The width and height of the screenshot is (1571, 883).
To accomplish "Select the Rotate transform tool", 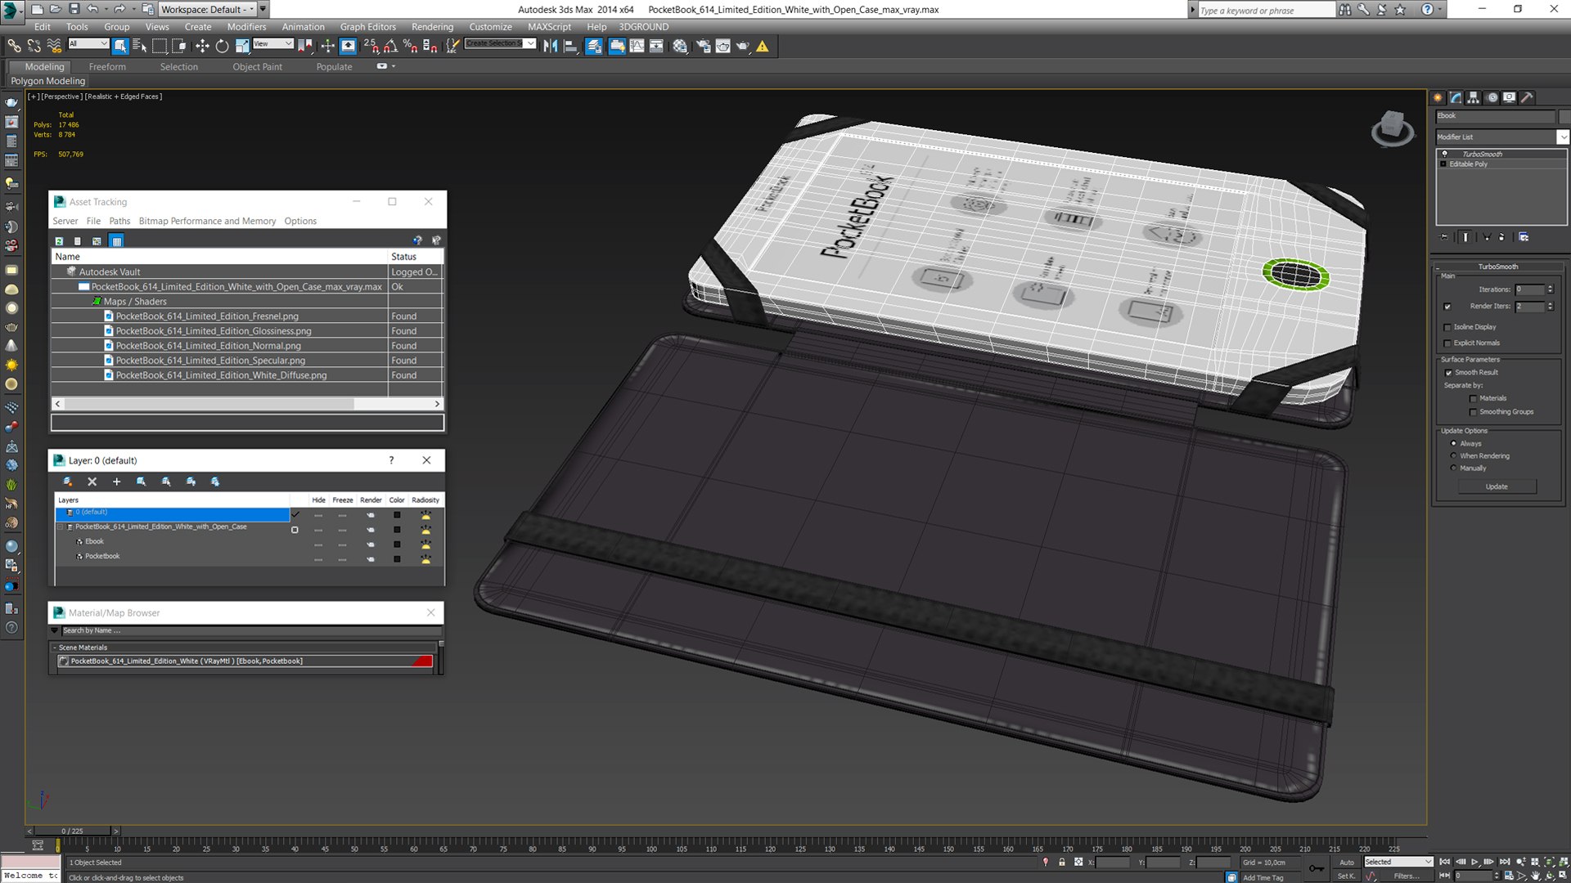I will point(222,47).
